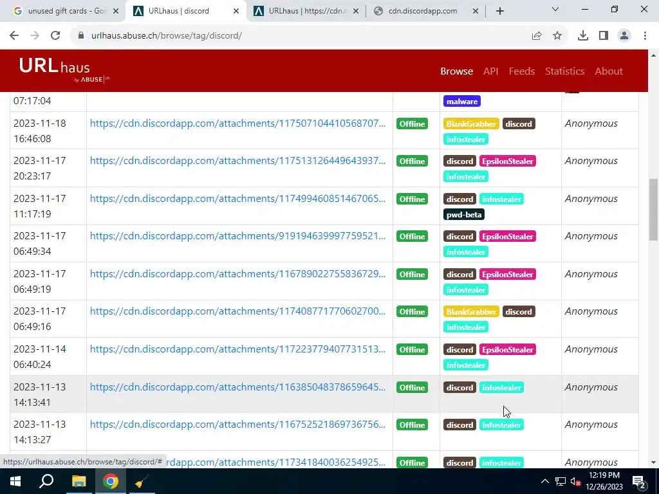
Task: Click EpsilonStealer tag in 20:23:17 row
Action: click(508, 161)
